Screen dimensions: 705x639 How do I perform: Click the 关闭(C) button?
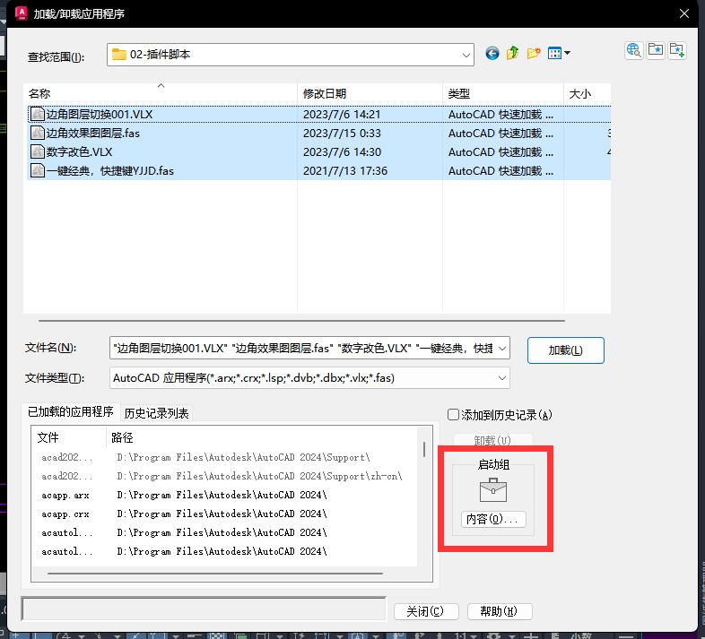click(x=426, y=611)
